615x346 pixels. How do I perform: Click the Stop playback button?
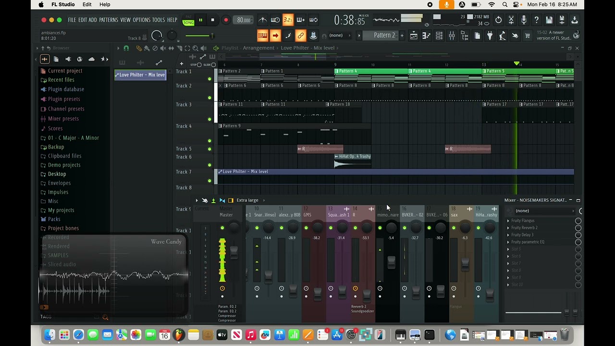[x=212, y=20]
